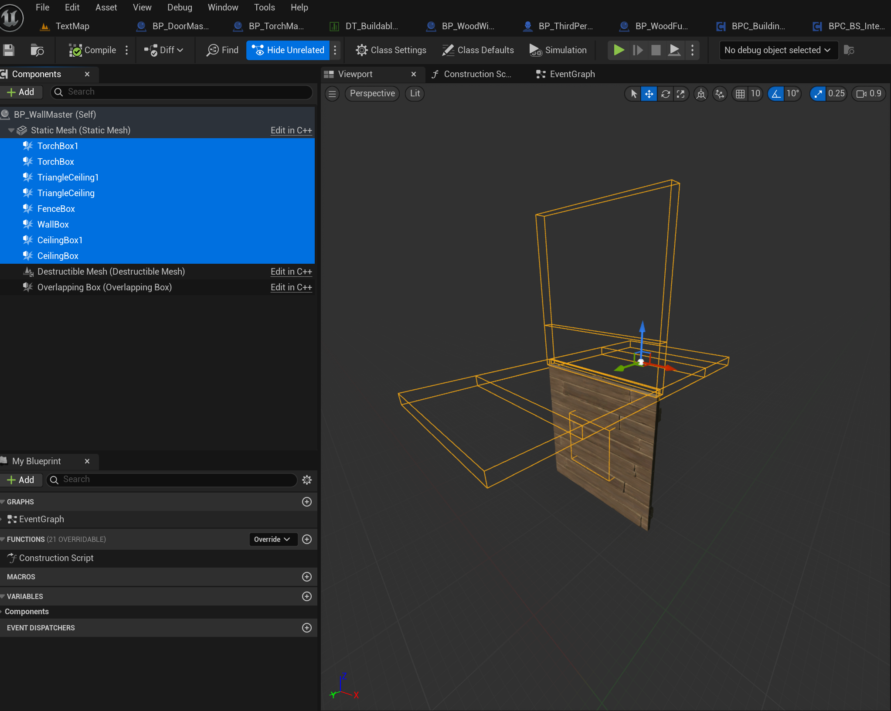Open the debug object selection dropdown
The height and width of the screenshot is (711, 891).
coord(778,50)
